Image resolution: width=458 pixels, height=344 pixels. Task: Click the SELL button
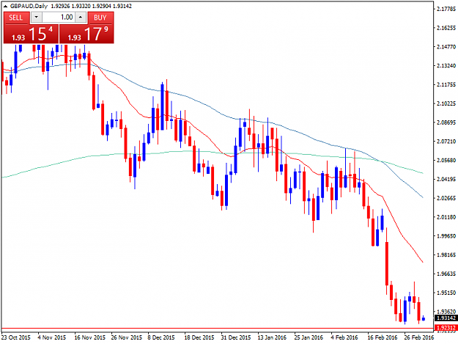[x=16, y=18]
